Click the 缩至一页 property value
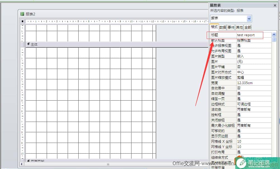Screen dimensions: 280x169 pyautogui.click(x=254, y=99)
